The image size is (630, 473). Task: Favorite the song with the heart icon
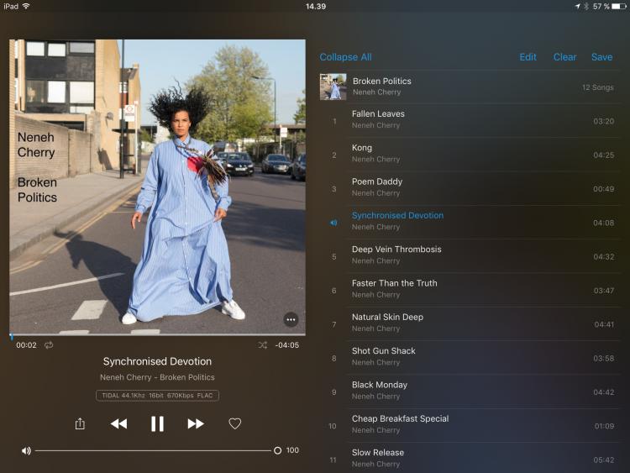tap(234, 423)
